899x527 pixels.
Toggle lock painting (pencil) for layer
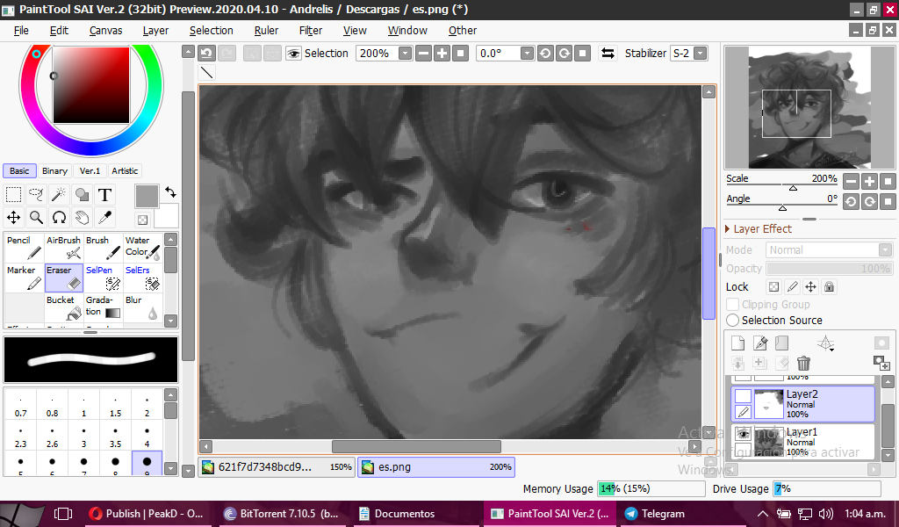click(793, 286)
